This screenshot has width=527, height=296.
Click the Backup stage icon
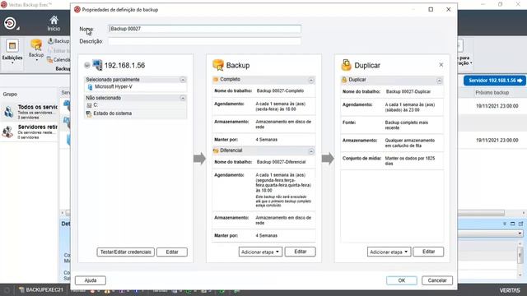[x=218, y=65]
